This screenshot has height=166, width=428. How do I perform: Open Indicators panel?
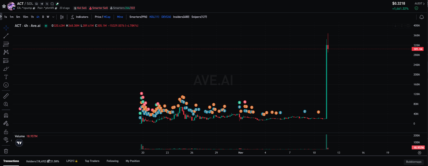[79, 17]
